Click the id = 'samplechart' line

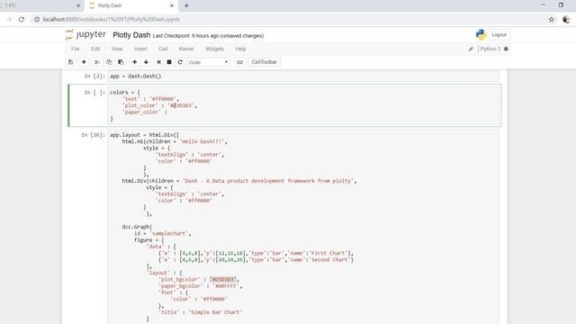click(162, 233)
